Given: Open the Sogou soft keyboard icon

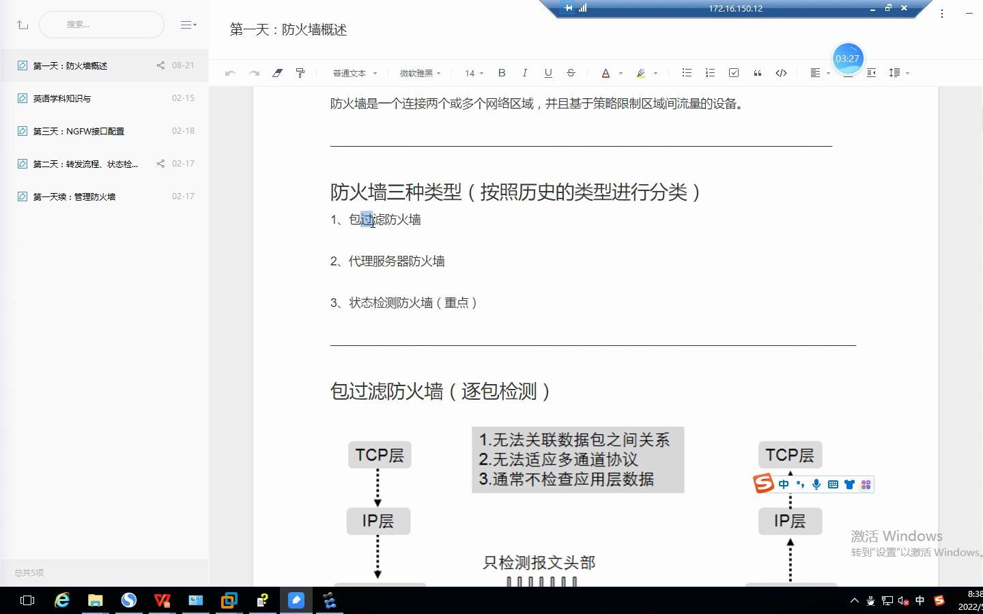Looking at the screenshot, I should 833,484.
